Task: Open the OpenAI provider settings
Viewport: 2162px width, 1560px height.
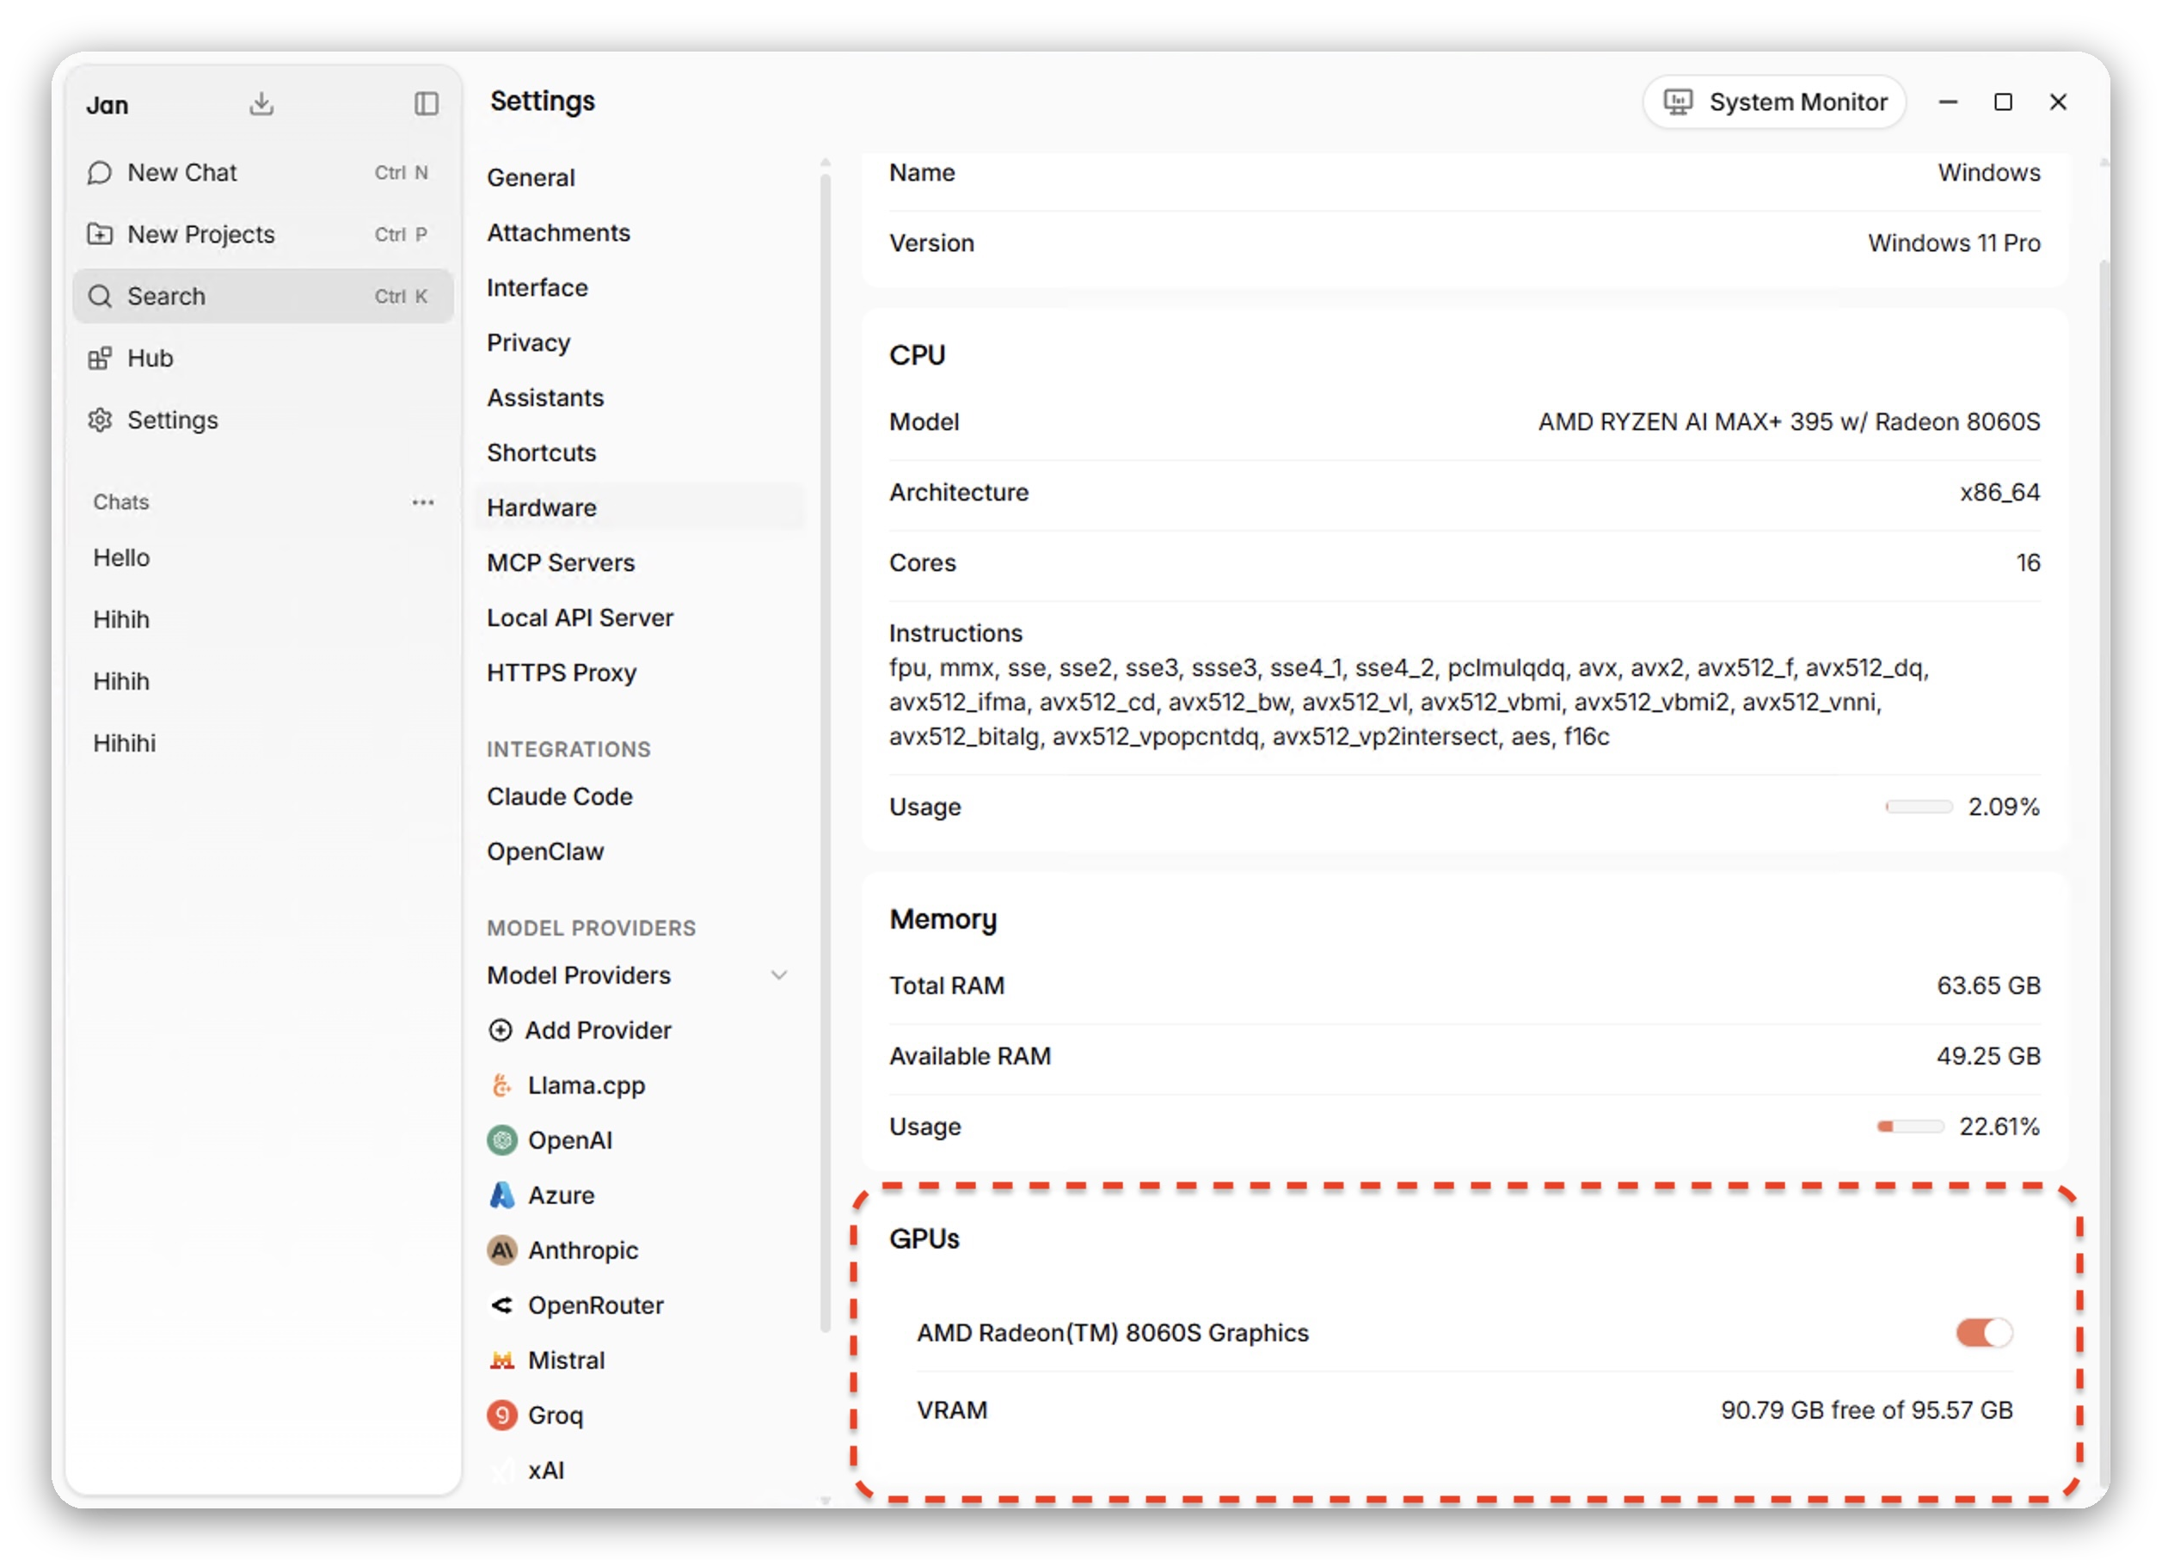Action: pyautogui.click(x=569, y=1140)
